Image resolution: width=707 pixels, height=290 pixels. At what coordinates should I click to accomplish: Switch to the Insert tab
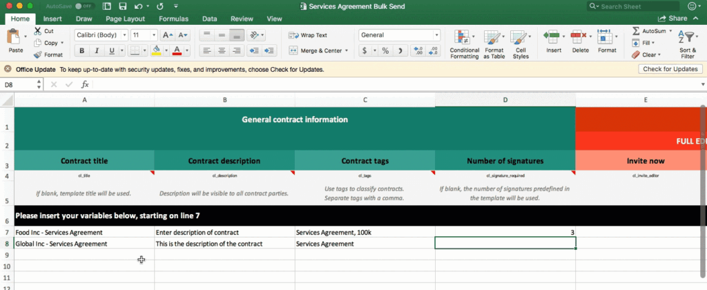coord(52,19)
